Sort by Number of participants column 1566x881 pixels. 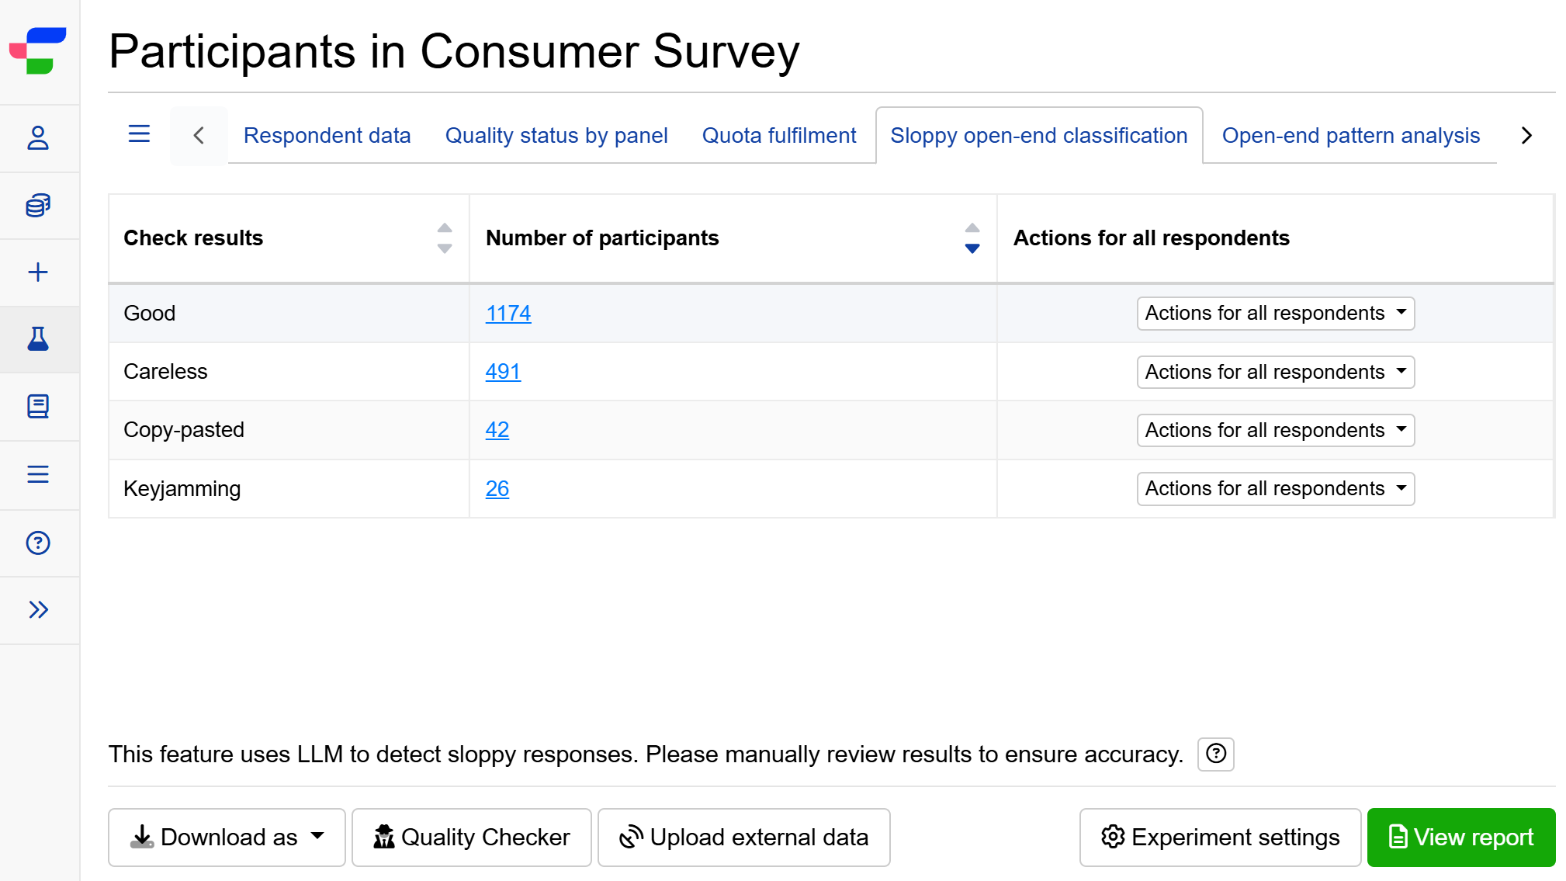point(972,238)
